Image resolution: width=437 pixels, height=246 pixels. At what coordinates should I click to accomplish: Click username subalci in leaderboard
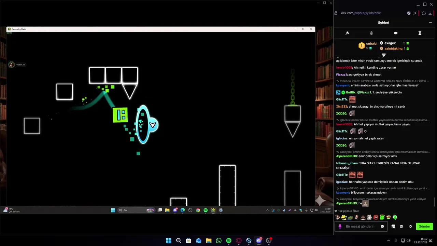(371, 43)
